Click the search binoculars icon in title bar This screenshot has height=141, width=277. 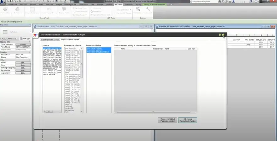point(219,1)
